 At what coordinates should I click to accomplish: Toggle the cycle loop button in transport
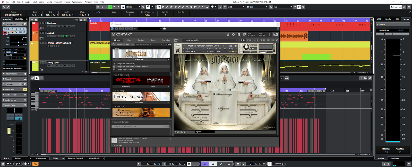pyautogui.click(x=205, y=164)
